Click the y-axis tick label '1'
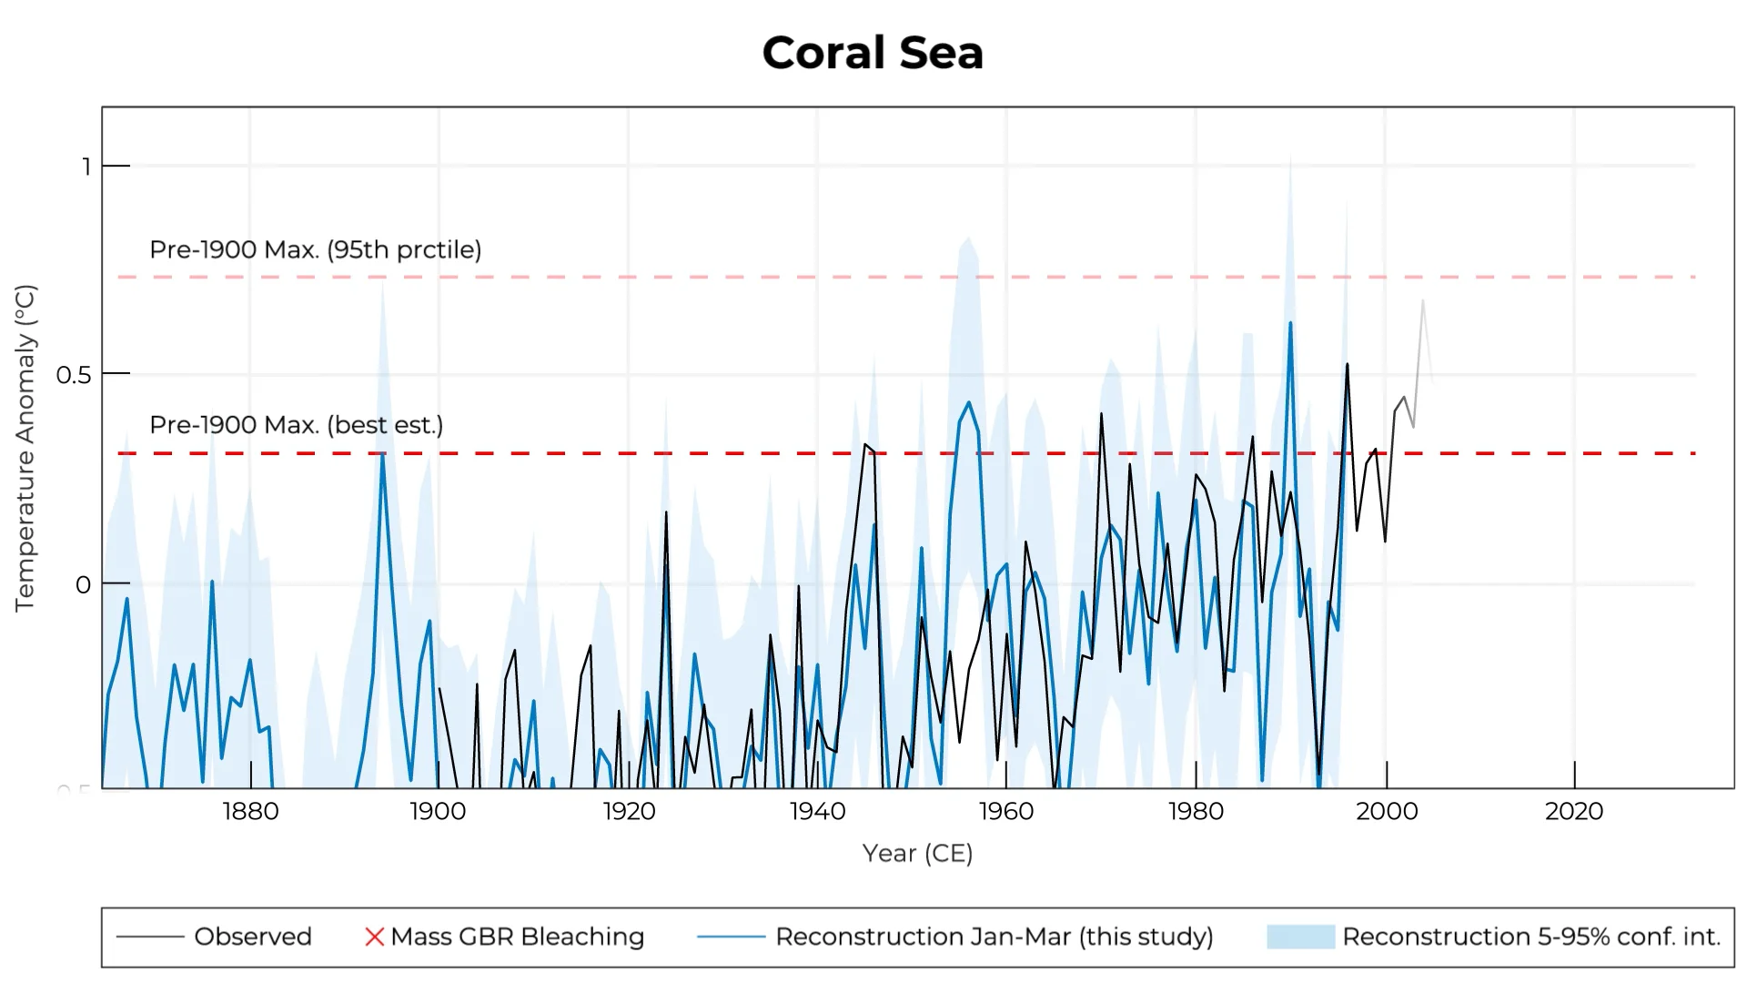Viewport: 1747px width, 983px height. 86,167
